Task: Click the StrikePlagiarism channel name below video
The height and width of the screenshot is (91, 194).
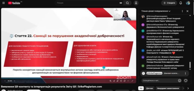Action: pyautogui.click(x=15, y=91)
